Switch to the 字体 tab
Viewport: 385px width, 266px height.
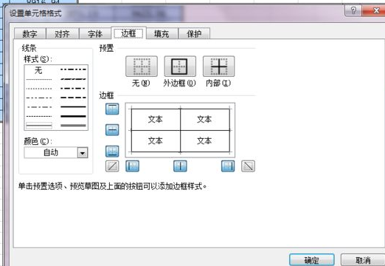[95, 34]
